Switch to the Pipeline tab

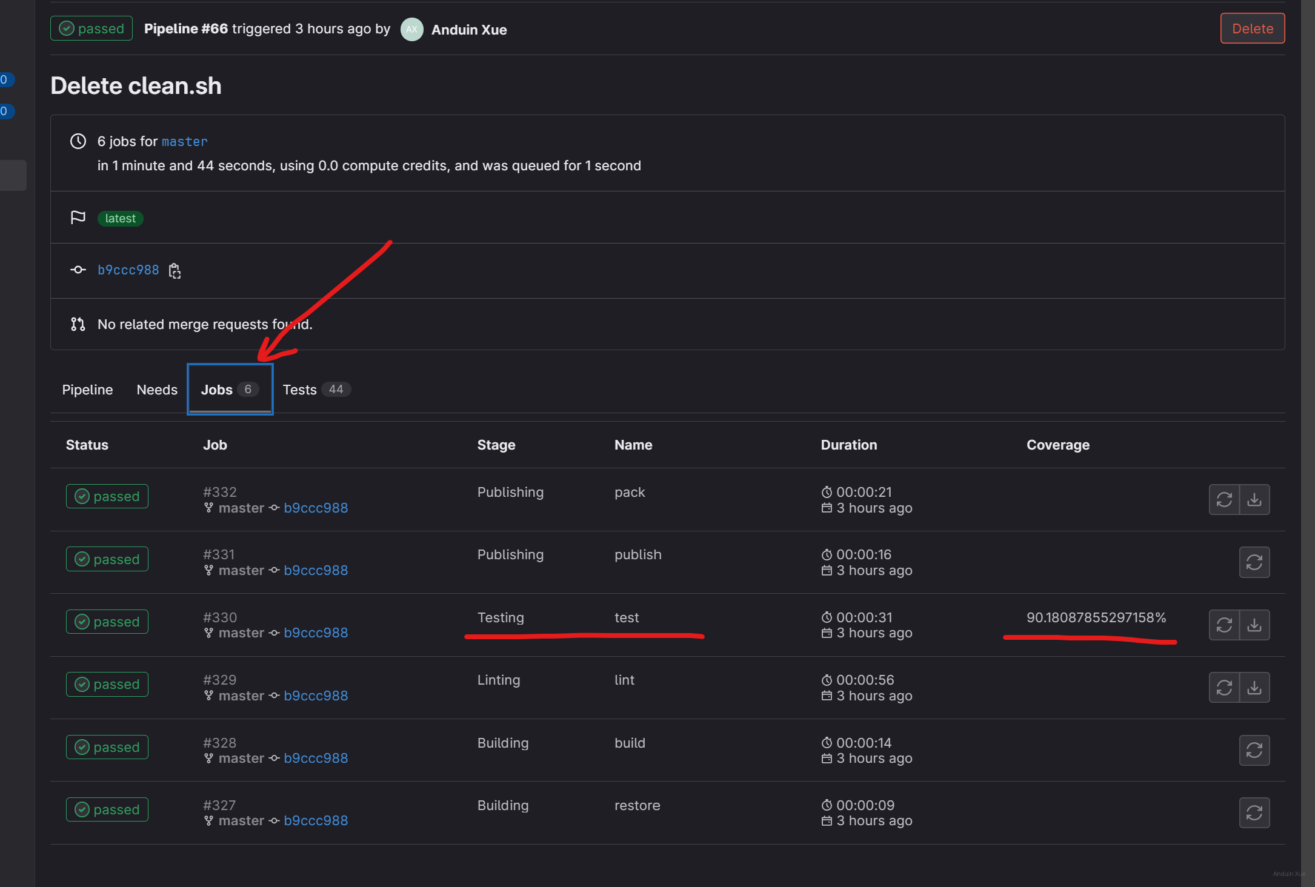(x=87, y=390)
